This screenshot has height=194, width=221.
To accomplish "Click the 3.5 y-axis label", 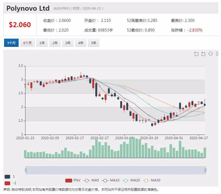I will [21, 66].
